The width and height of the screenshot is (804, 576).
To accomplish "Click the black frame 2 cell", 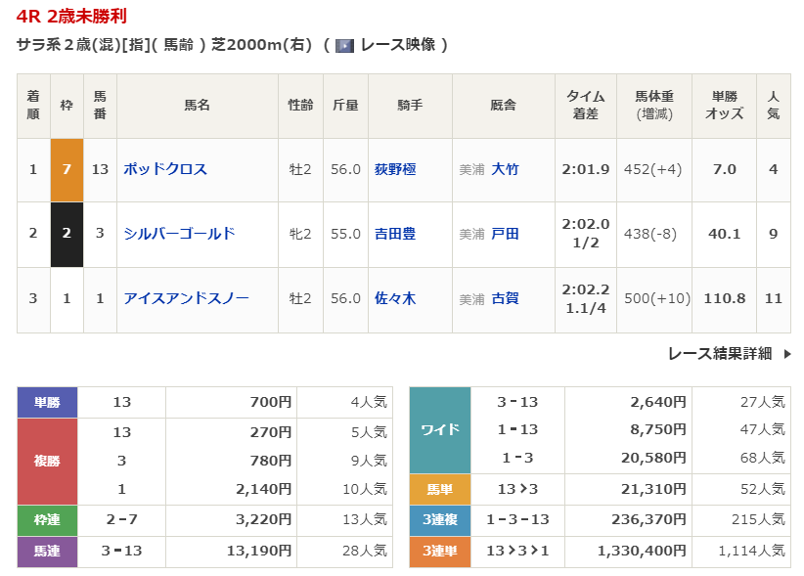I will 67,234.
